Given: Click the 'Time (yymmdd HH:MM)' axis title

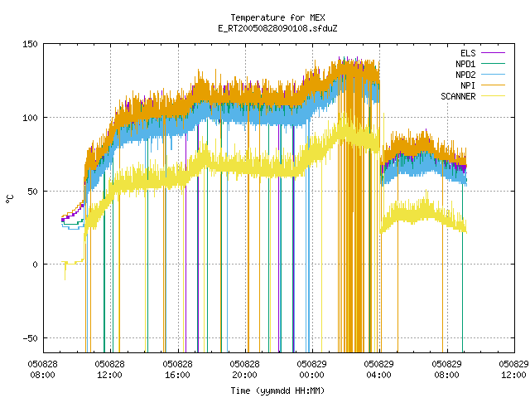Looking at the screenshot, I should coord(277,391).
